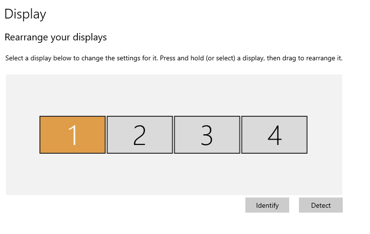The image size is (370, 234).
Task: Click the Select a display instruction text
Action: point(174,58)
